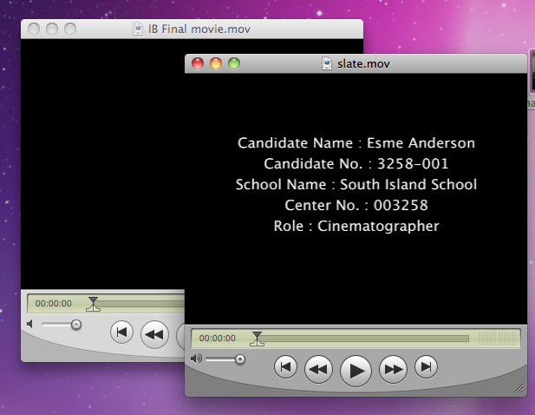Viewport: 535px width, 415px height.
Task: Go to start in IB Final movie window
Action: click(121, 333)
